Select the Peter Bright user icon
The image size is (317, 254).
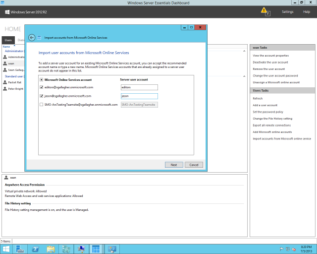pyautogui.click(x=5, y=89)
